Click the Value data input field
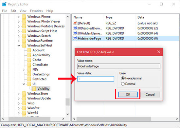The image size is (180, 128). click(x=96, y=79)
